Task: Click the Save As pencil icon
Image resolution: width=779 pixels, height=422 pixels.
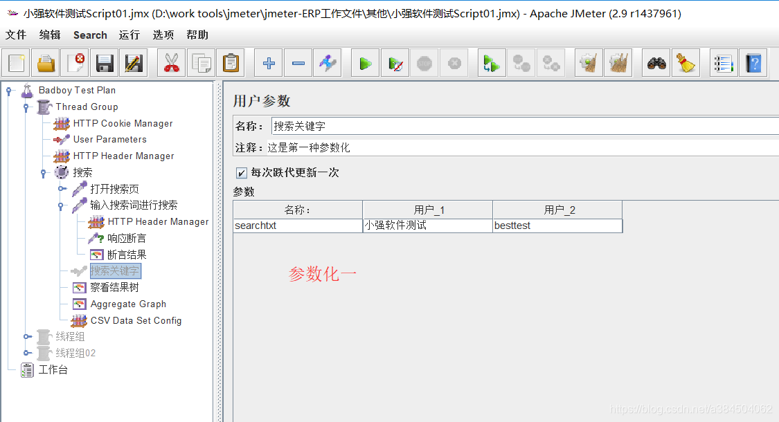Action: (x=134, y=63)
